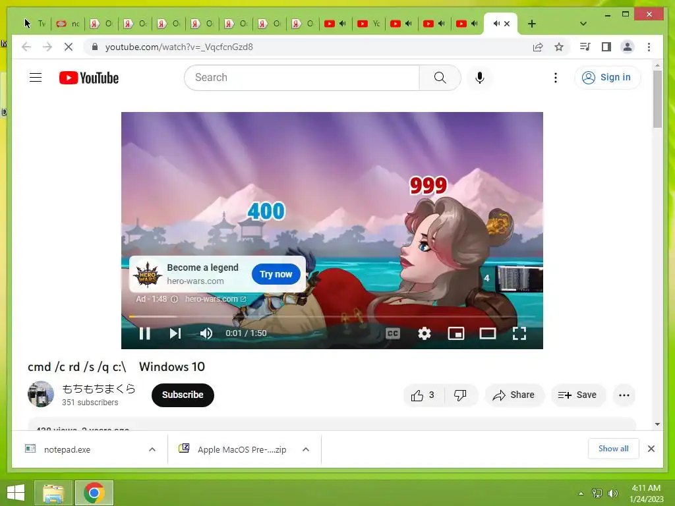The height and width of the screenshot is (506, 675).
Task: Save the video to a playlist
Action: click(577, 395)
